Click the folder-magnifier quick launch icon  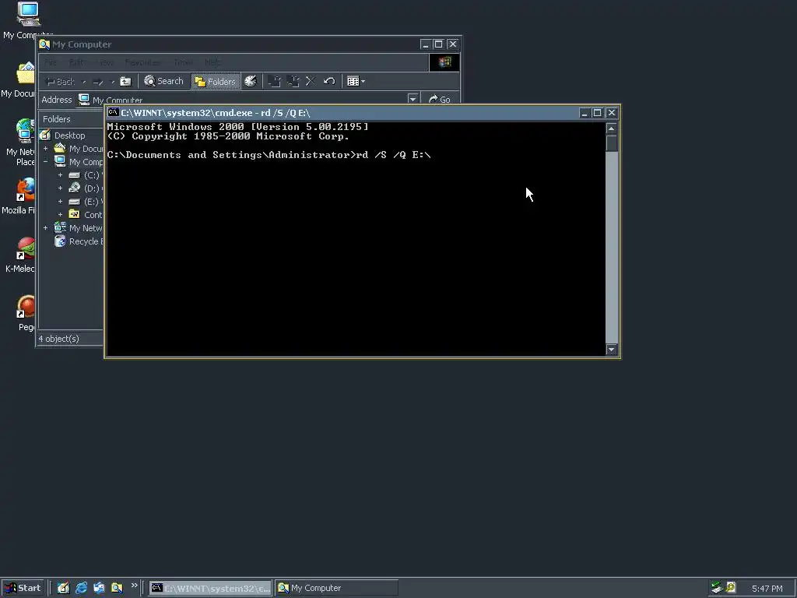[117, 588]
